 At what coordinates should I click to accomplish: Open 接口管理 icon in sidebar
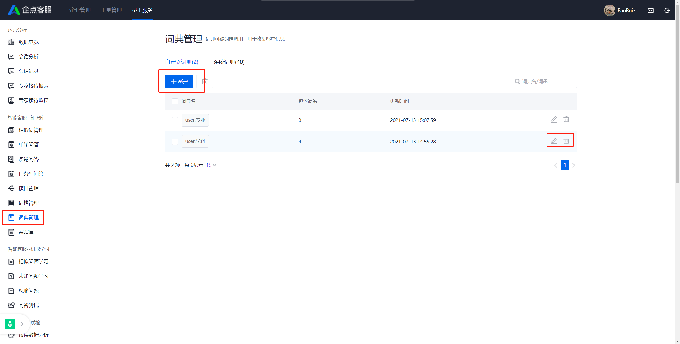[11, 188]
